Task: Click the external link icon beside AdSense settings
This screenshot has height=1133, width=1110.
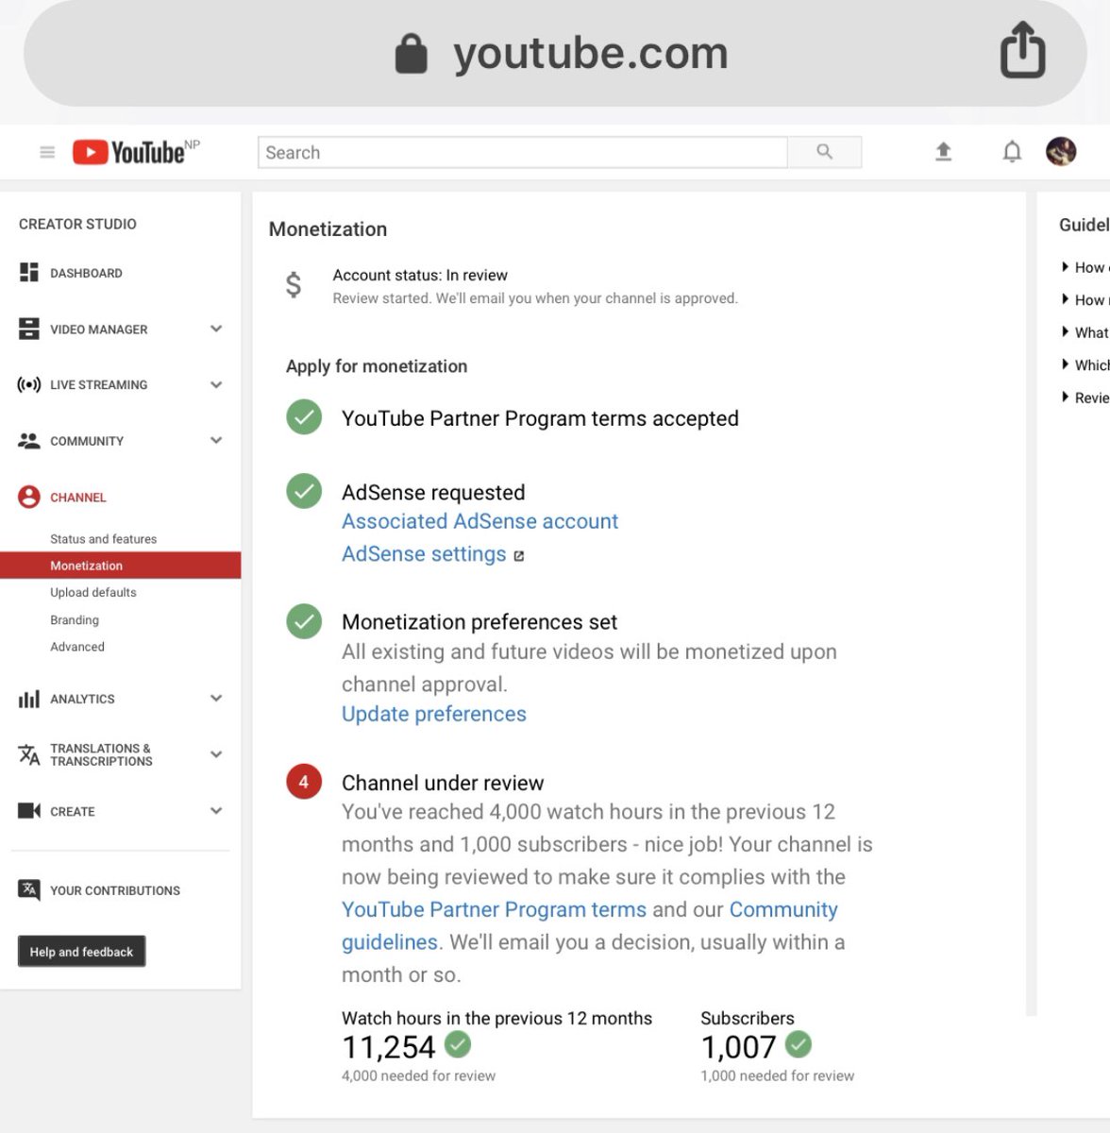Action: [x=519, y=556]
